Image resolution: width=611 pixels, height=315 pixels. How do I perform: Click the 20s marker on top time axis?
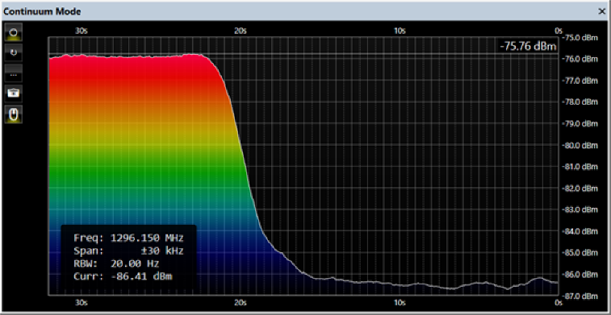(x=241, y=31)
